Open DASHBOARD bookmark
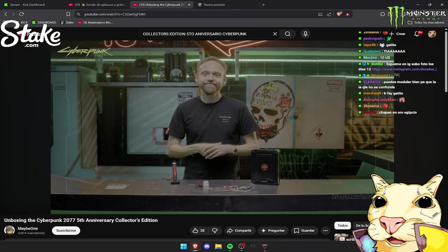The width and height of the screenshot is (448, 252). (44, 22)
